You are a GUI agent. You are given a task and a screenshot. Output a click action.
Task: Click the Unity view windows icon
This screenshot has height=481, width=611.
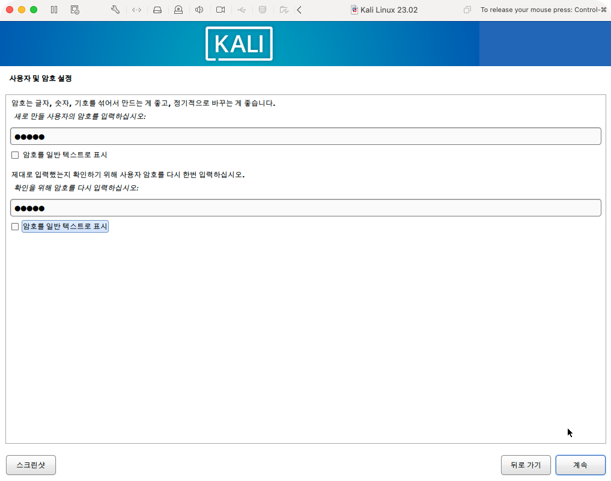(467, 10)
